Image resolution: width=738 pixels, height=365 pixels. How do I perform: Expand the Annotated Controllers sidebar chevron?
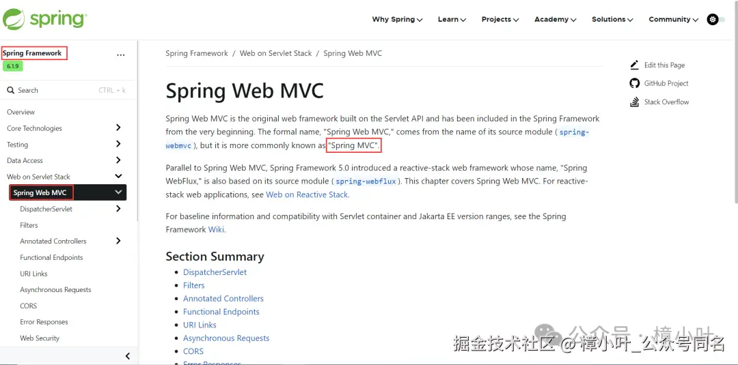pos(118,241)
